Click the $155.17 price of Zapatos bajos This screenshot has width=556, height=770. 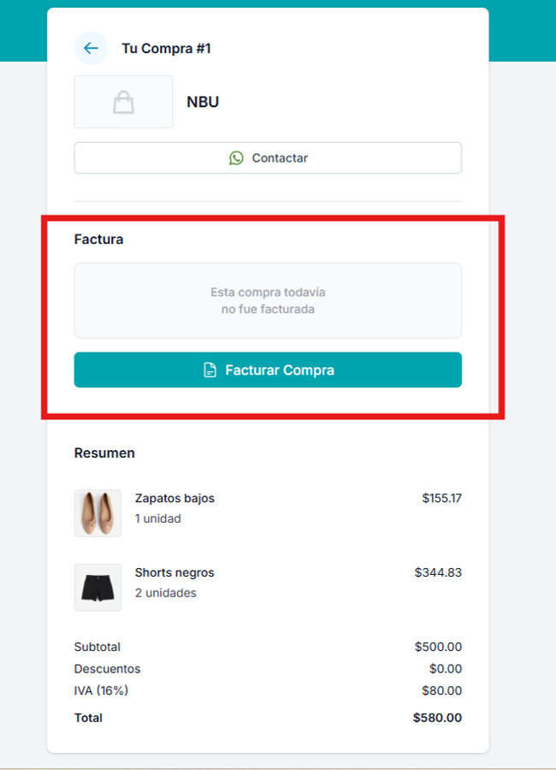[441, 498]
